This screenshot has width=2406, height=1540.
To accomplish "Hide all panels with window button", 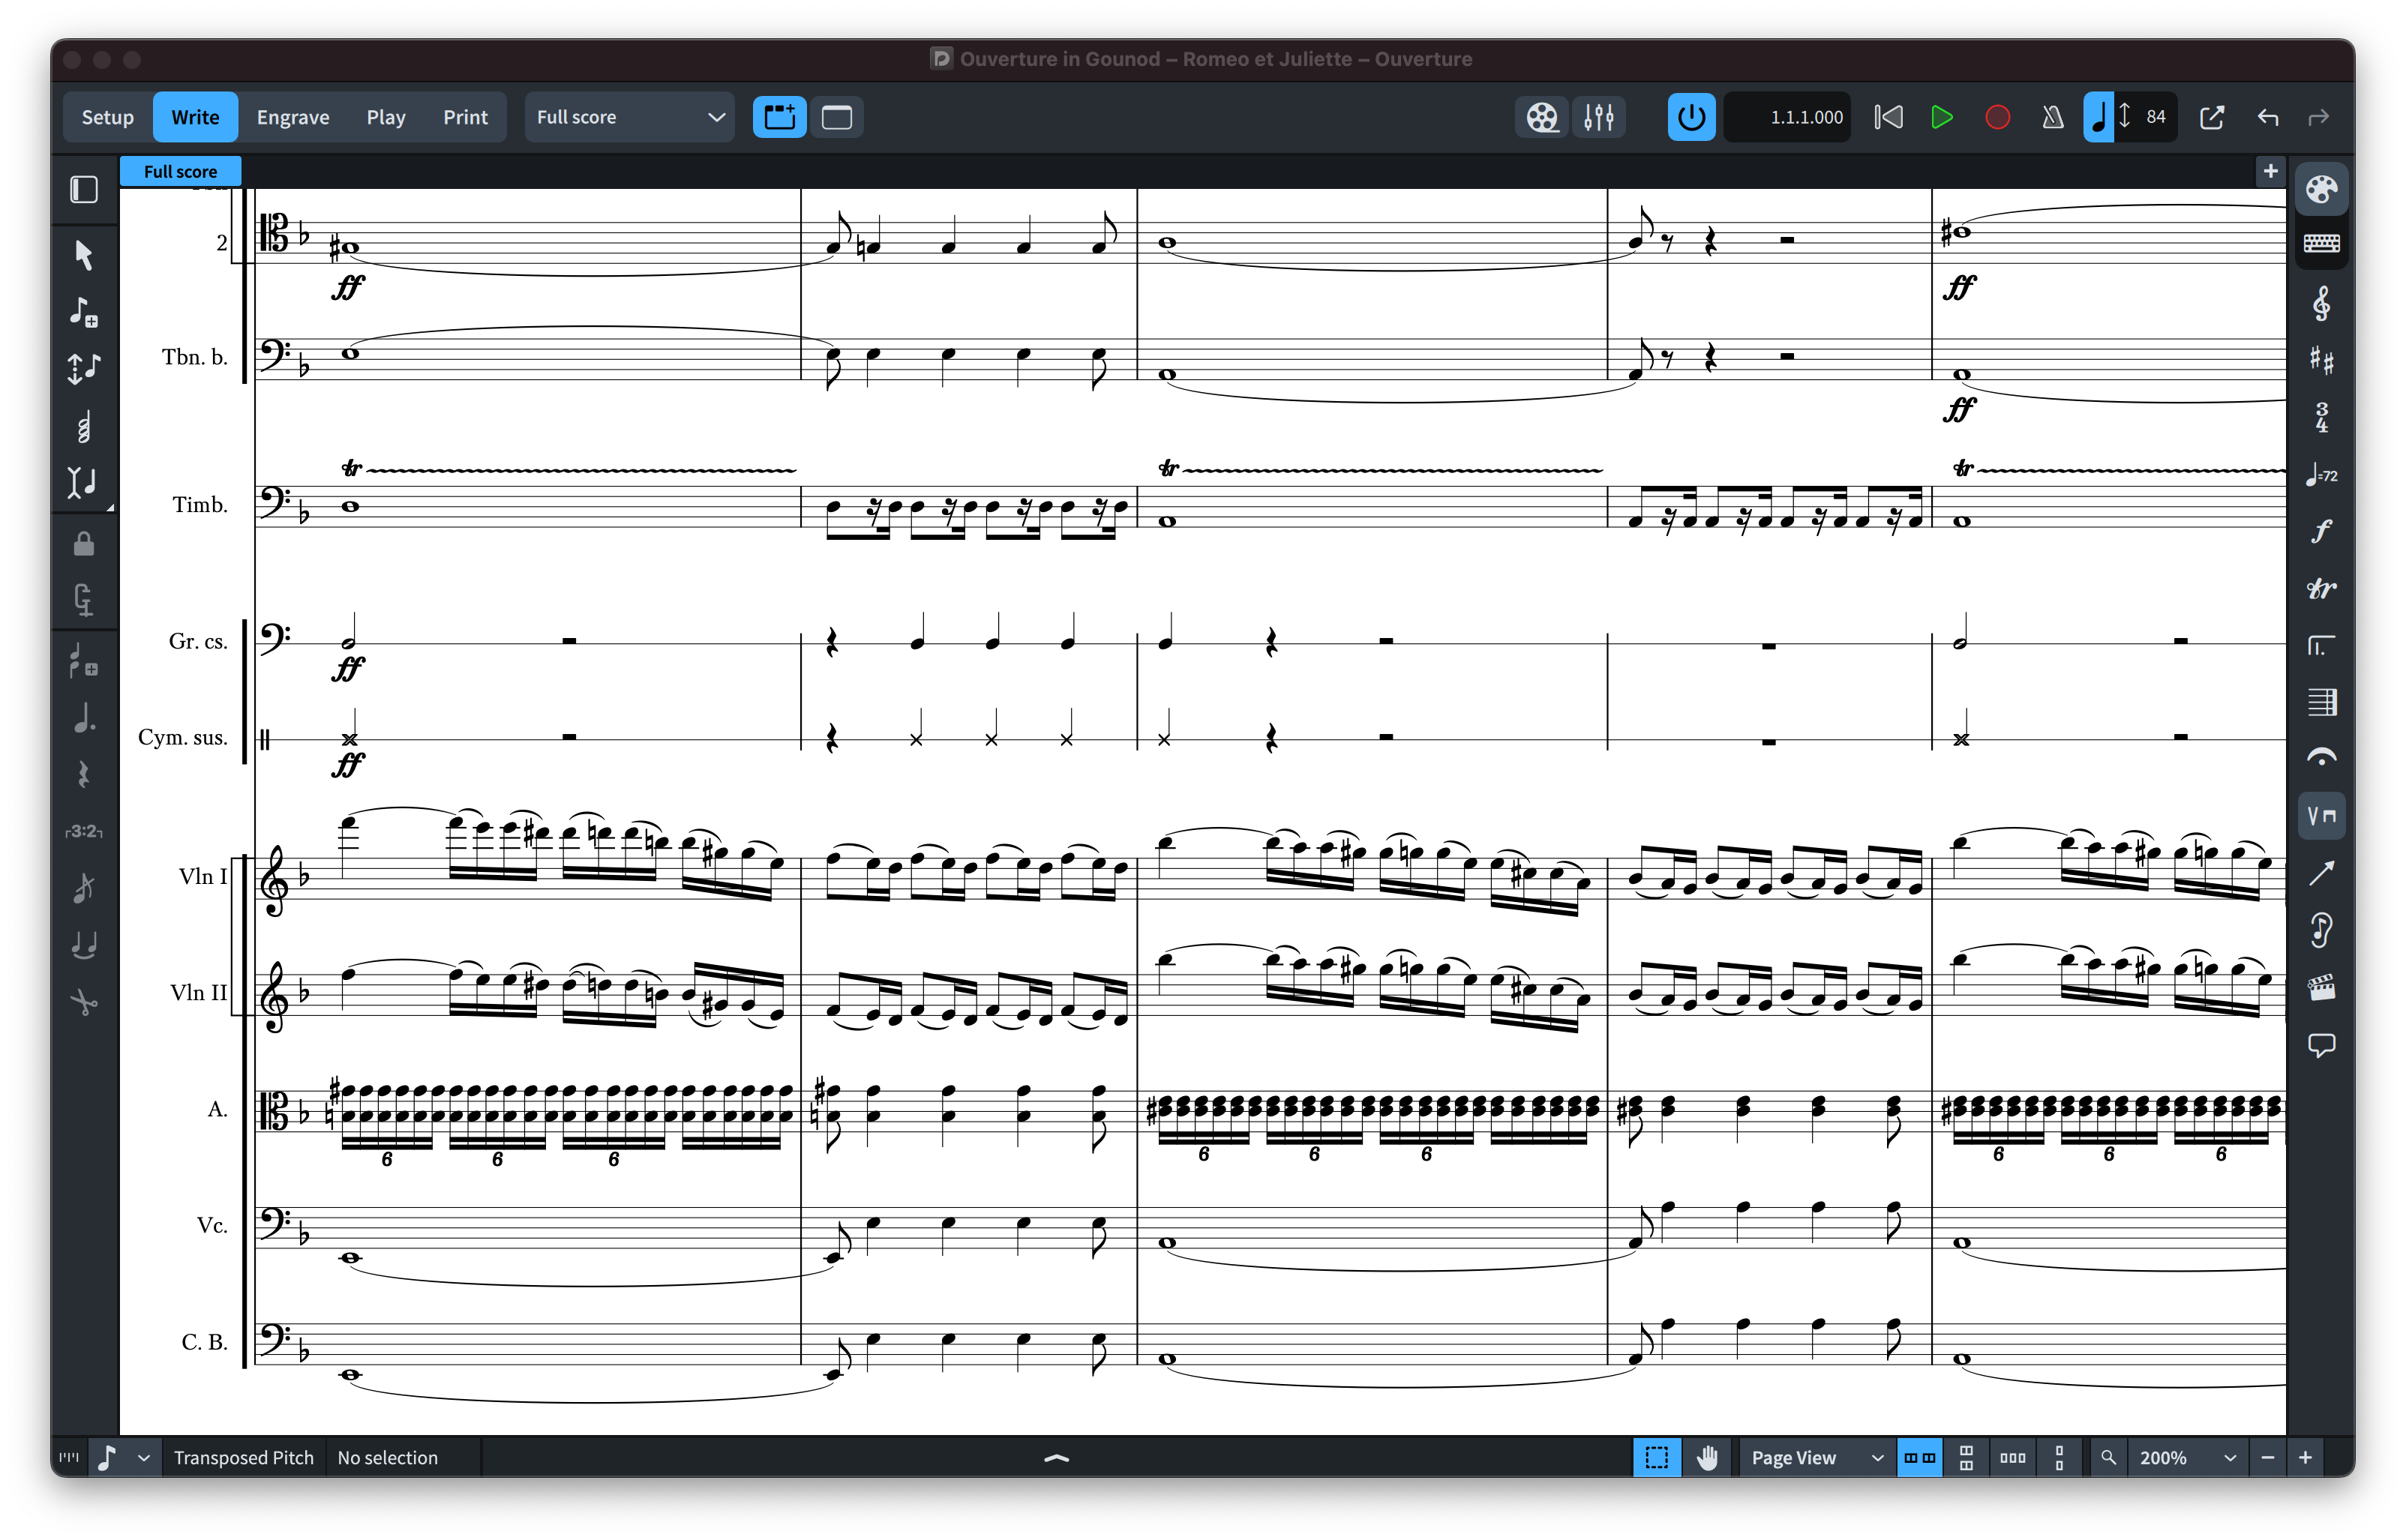I will coord(836,117).
